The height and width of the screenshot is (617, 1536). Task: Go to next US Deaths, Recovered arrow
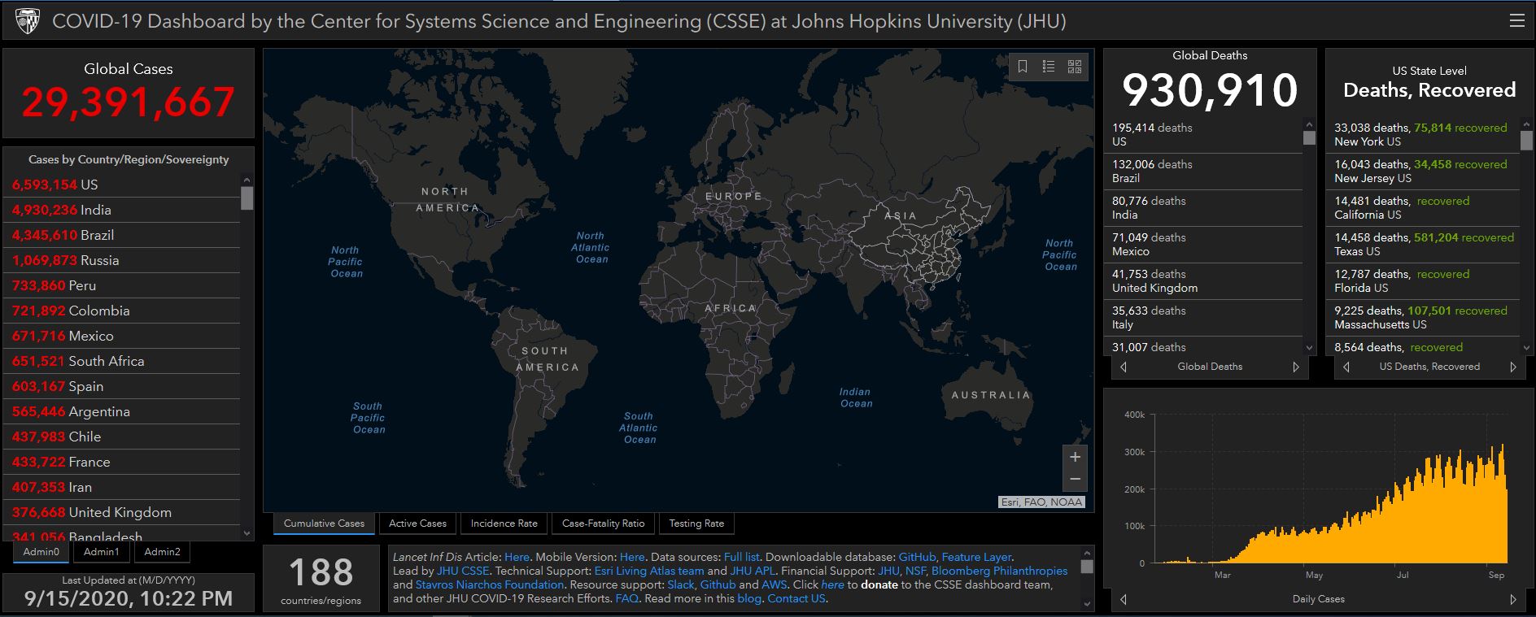(x=1513, y=367)
